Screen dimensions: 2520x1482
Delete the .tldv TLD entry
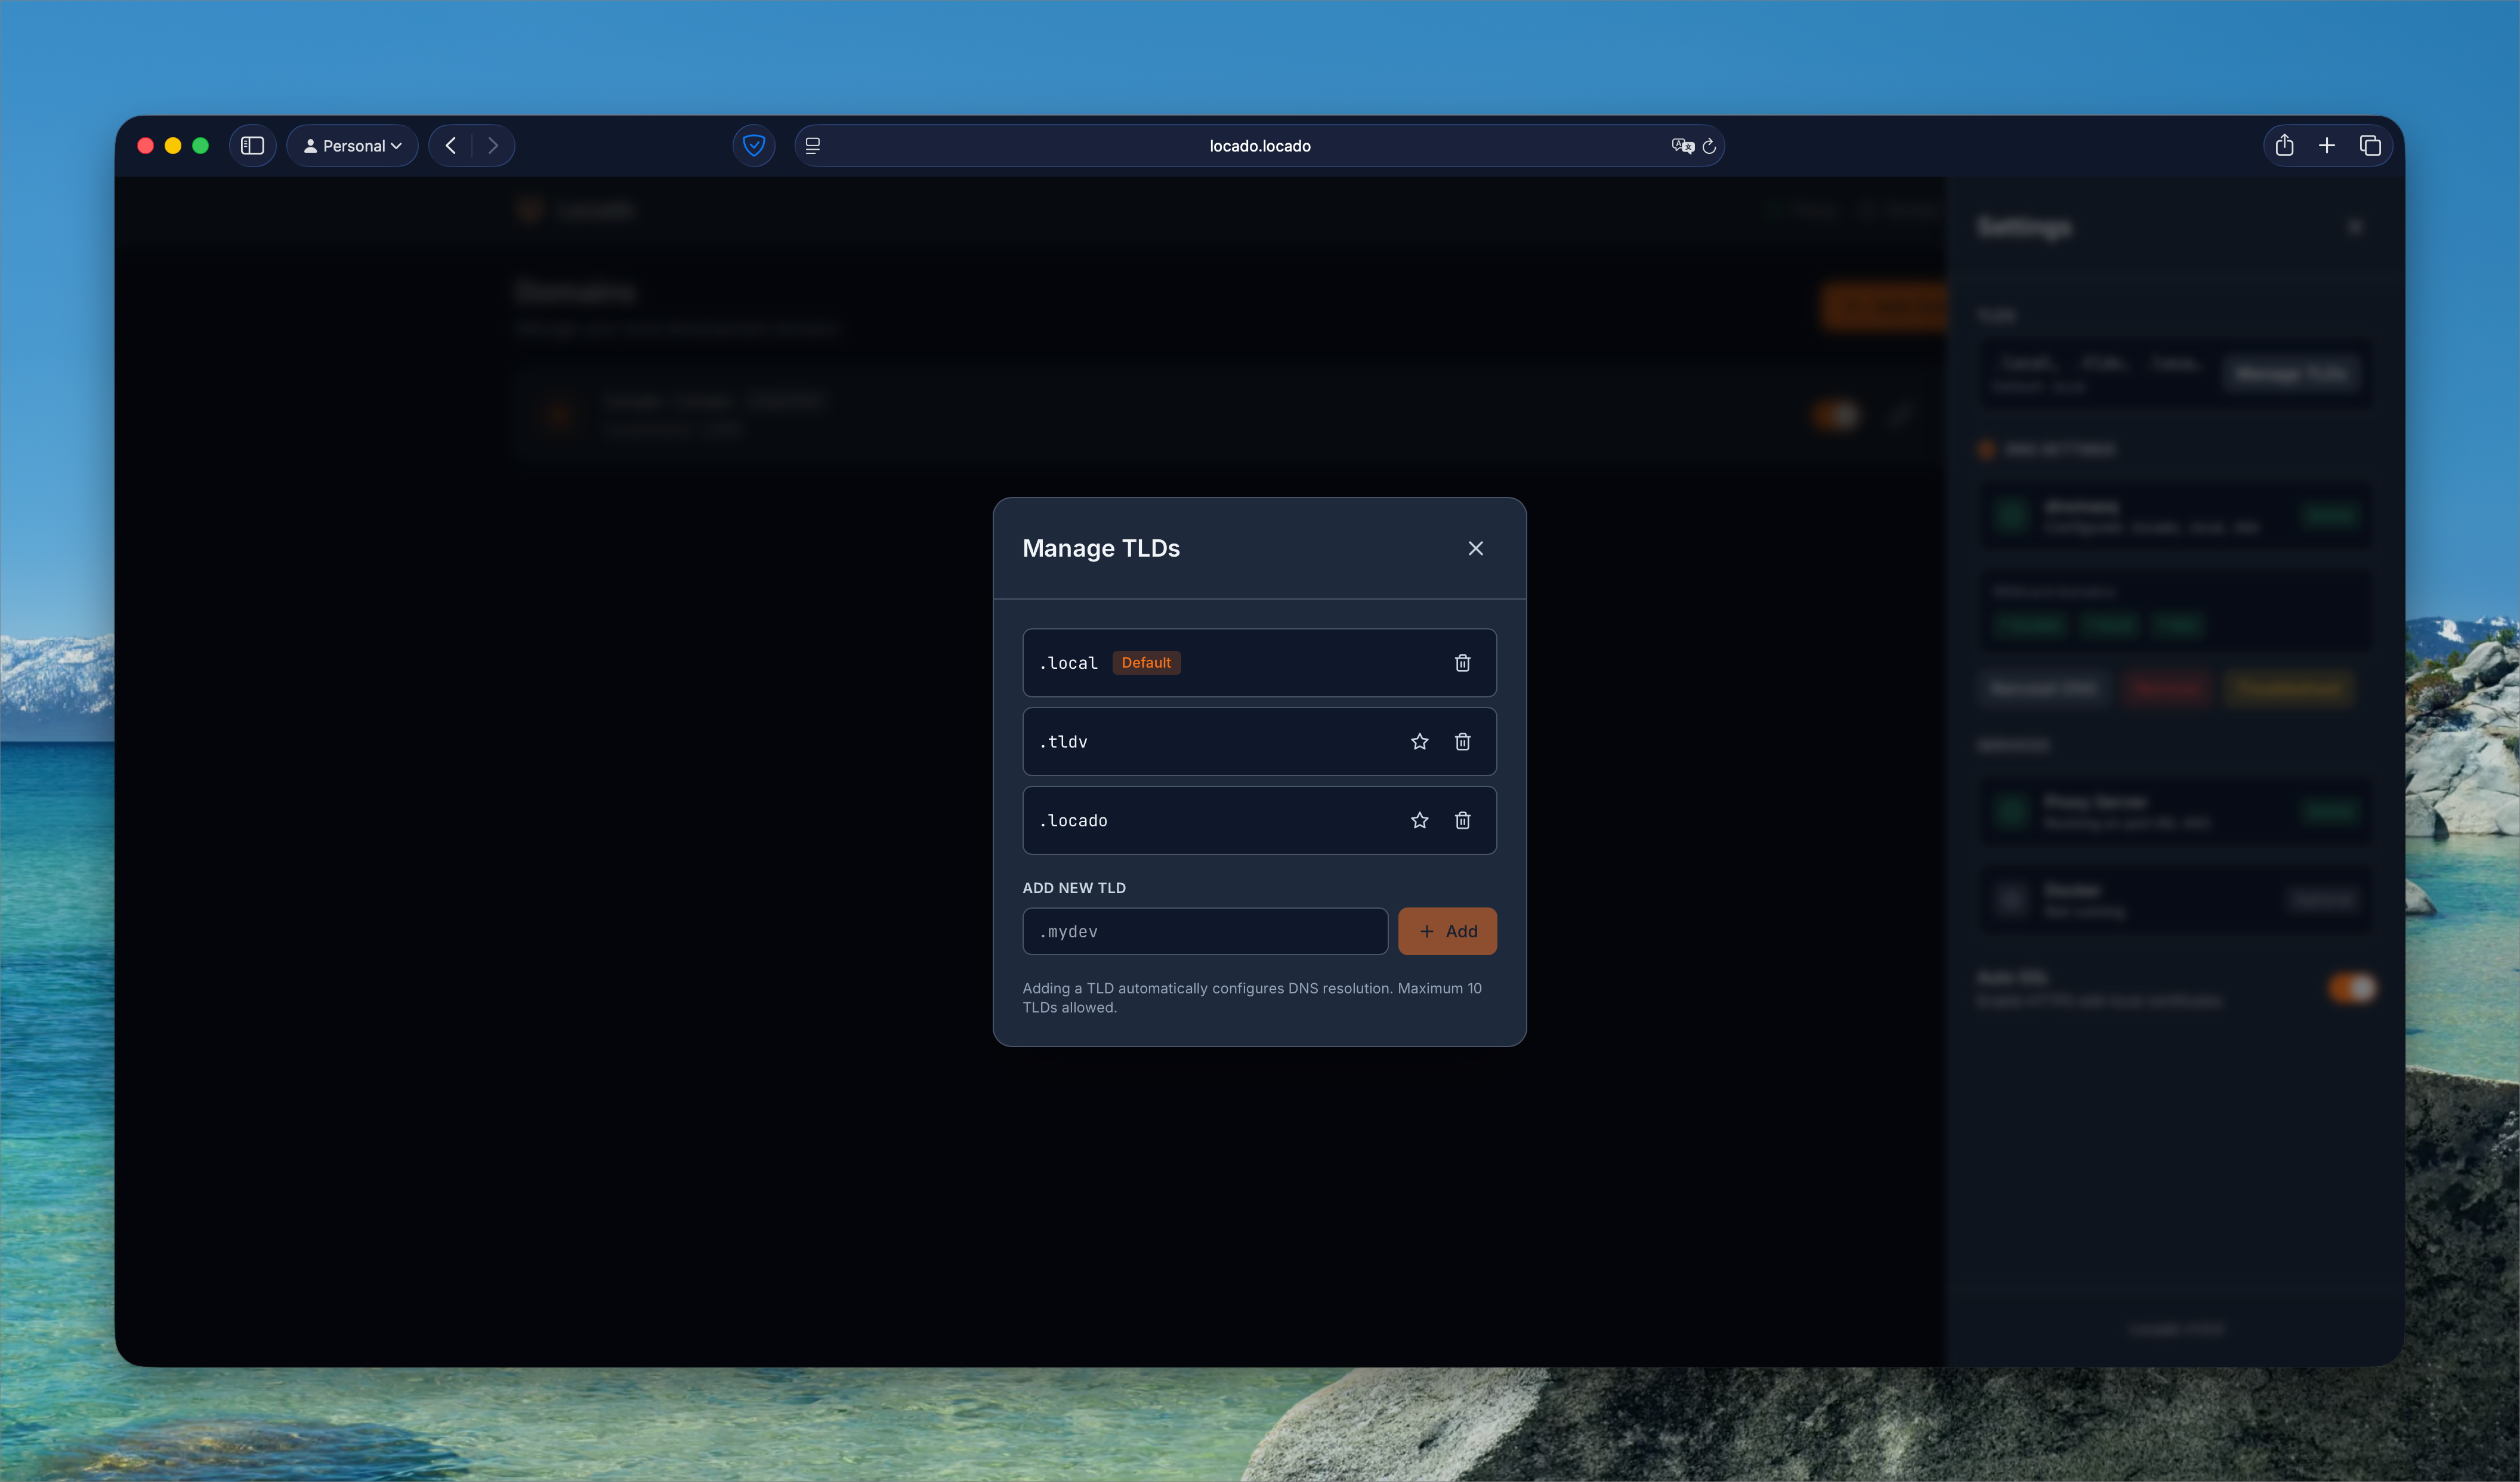(1462, 742)
